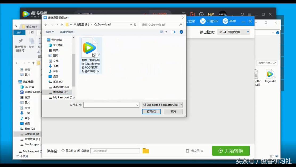Open 视频 folder in dialog tree

point(55,50)
